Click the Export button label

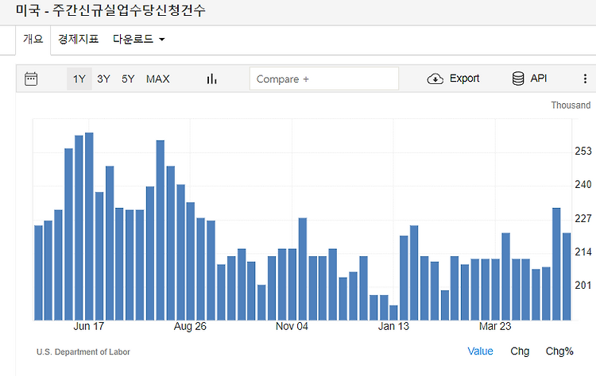click(464, 79)
